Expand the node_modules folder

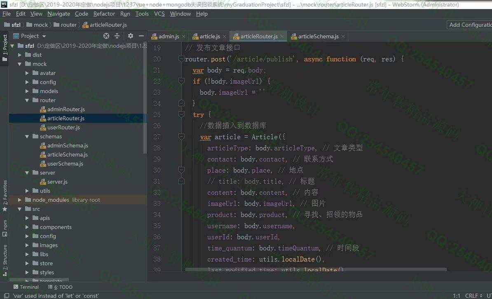click(x=19, y=200)
